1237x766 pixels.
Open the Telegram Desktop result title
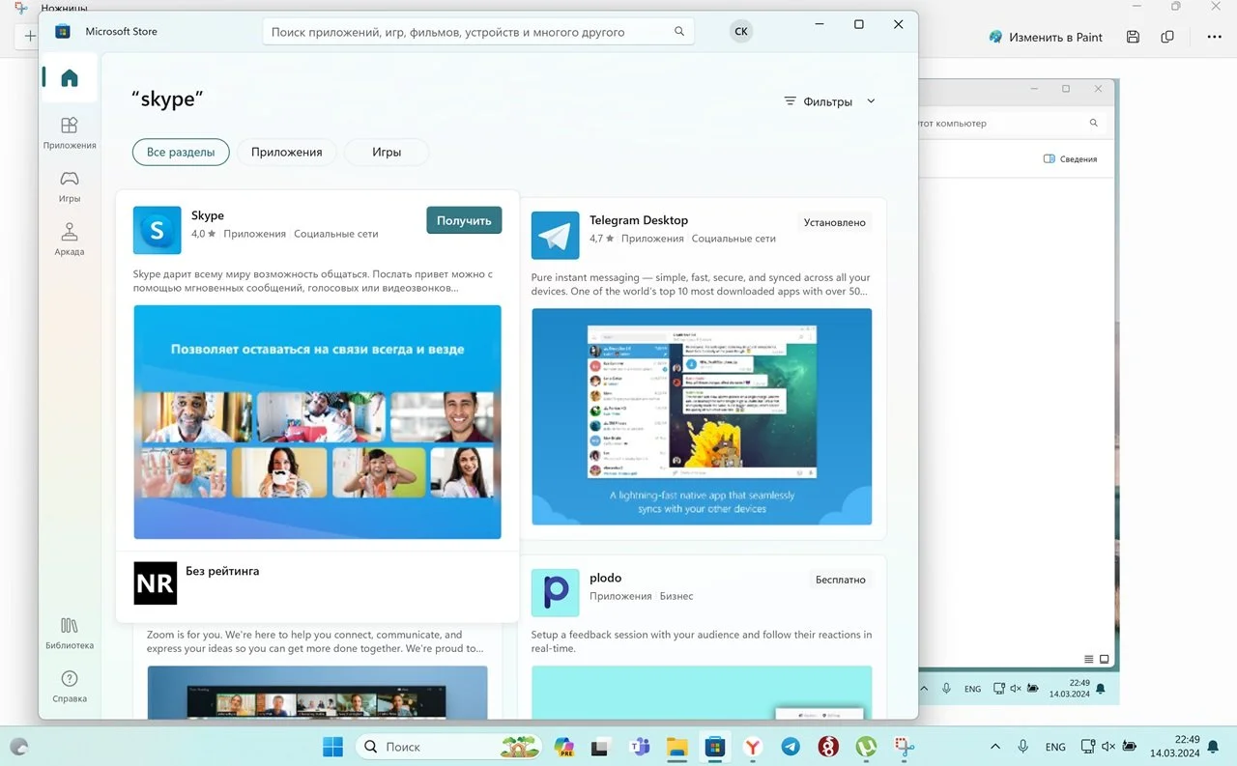coord(639,220)
